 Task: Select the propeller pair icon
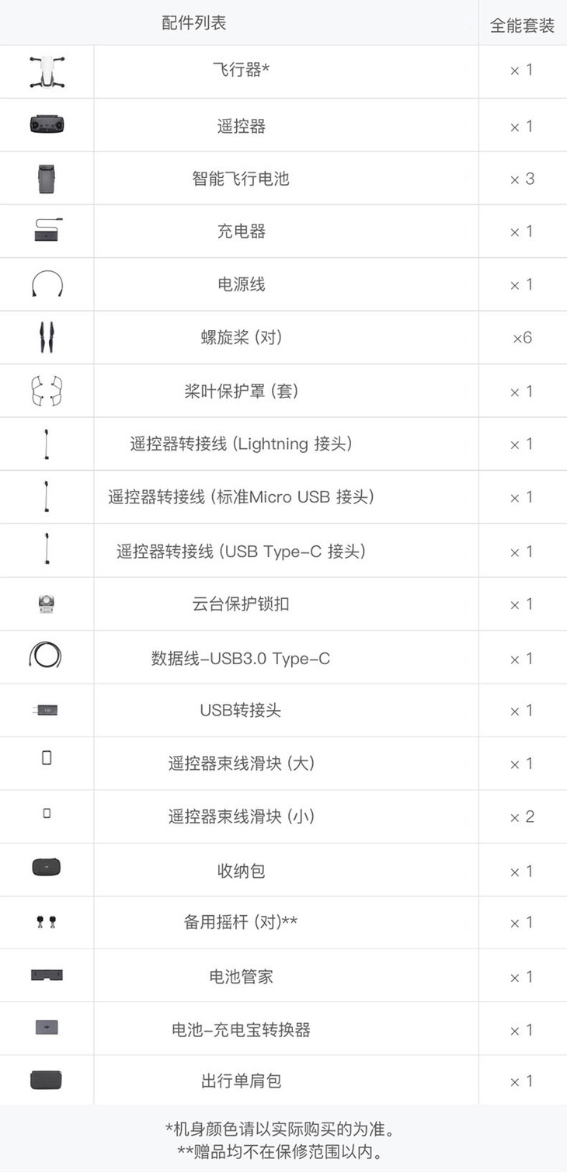point(47,337)
